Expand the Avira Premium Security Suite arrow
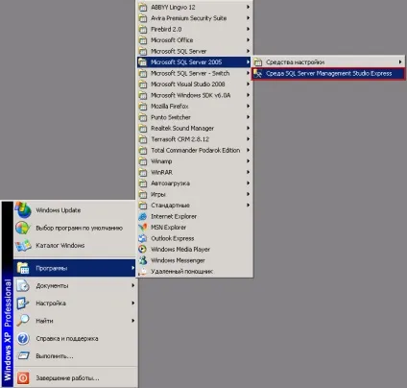This screenshot has width=407, height=388. click(x=248, y=18)
